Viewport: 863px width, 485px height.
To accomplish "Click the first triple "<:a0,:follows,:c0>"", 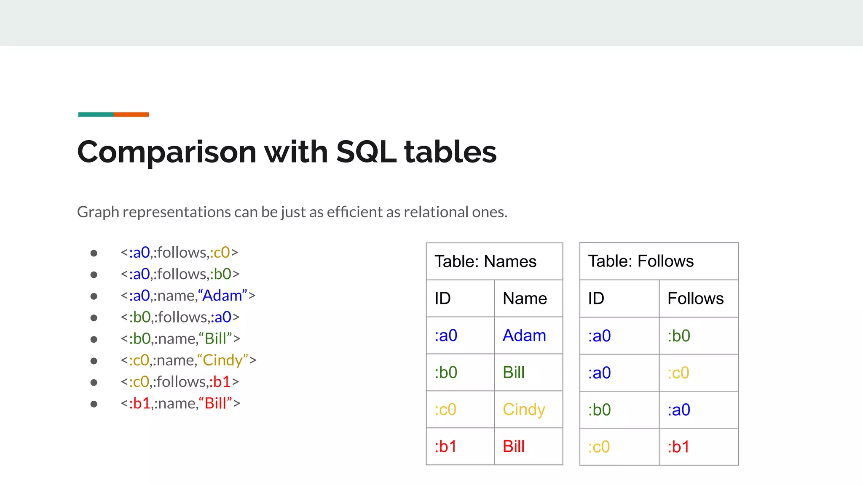I will [x=179, y=253].
